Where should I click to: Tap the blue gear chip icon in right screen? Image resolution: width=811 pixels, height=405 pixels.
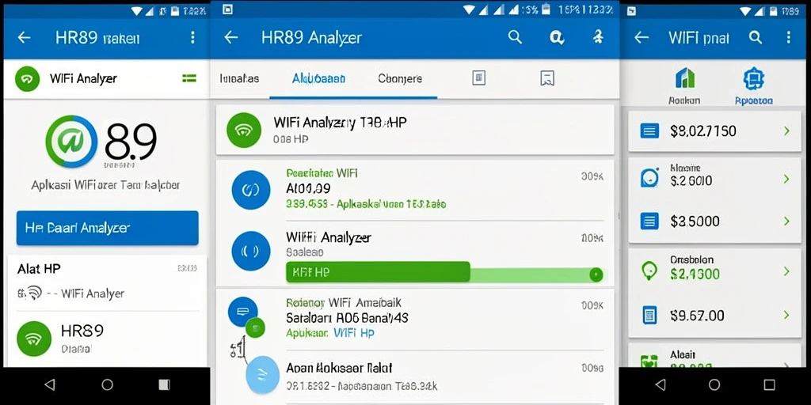pos(754,78)
